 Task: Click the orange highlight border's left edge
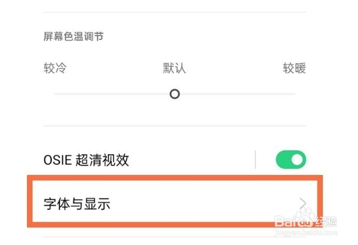click(30, 201)
